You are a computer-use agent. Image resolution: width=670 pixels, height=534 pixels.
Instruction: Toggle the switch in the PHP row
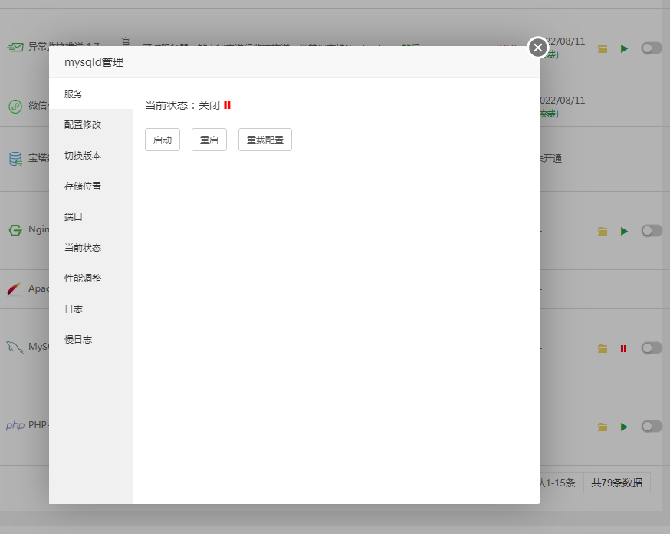[x=652, y=427]
